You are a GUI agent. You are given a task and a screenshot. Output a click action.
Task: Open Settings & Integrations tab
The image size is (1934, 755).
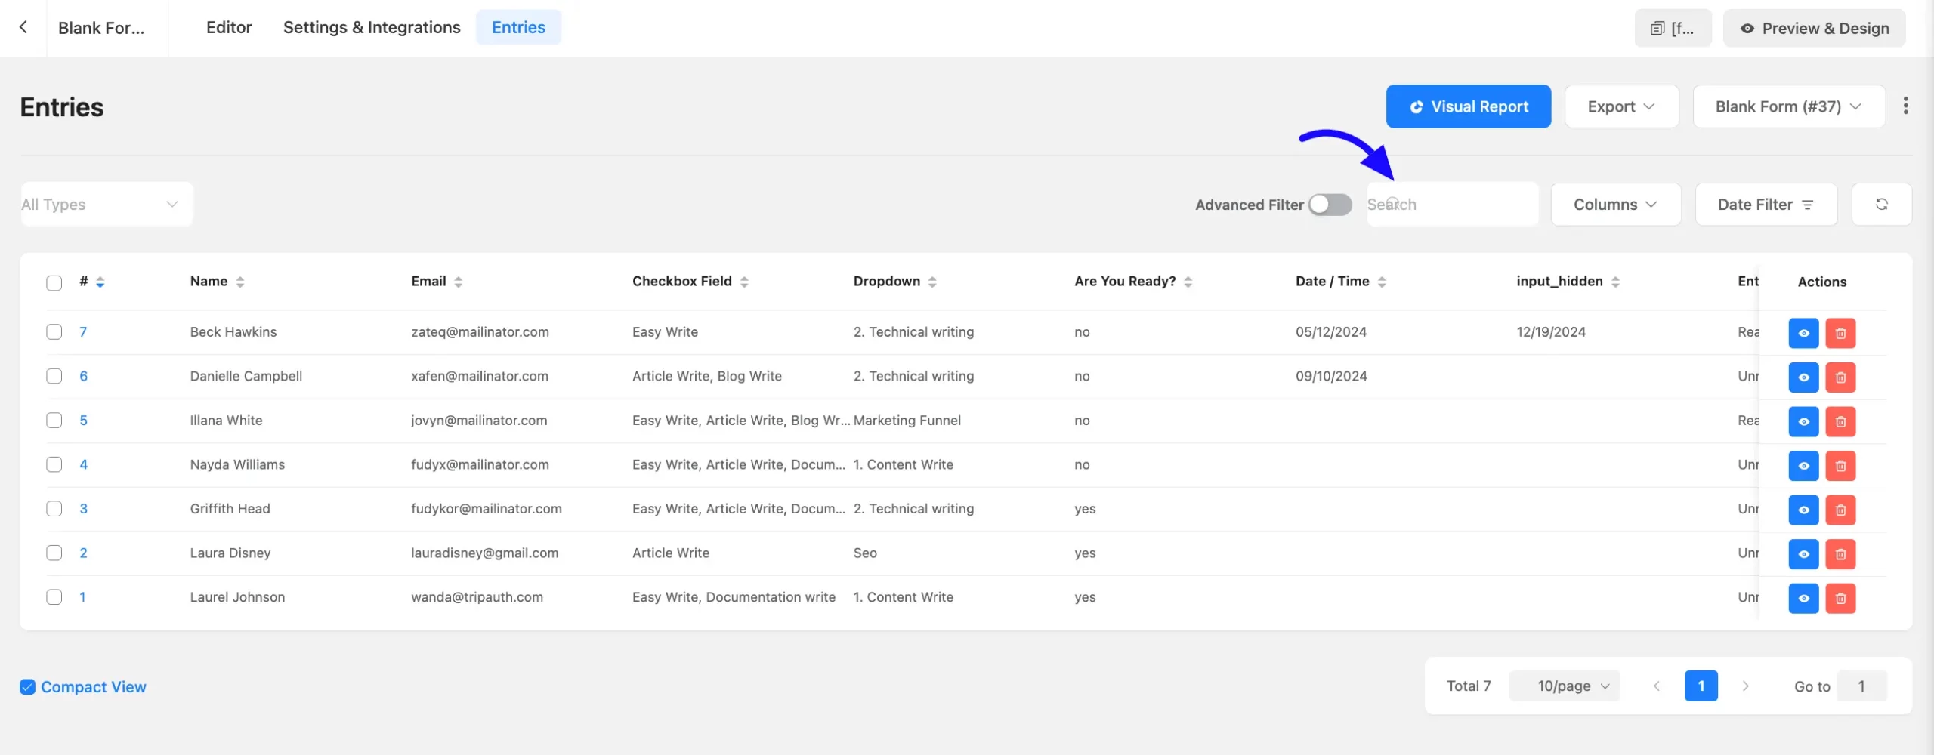372,27
